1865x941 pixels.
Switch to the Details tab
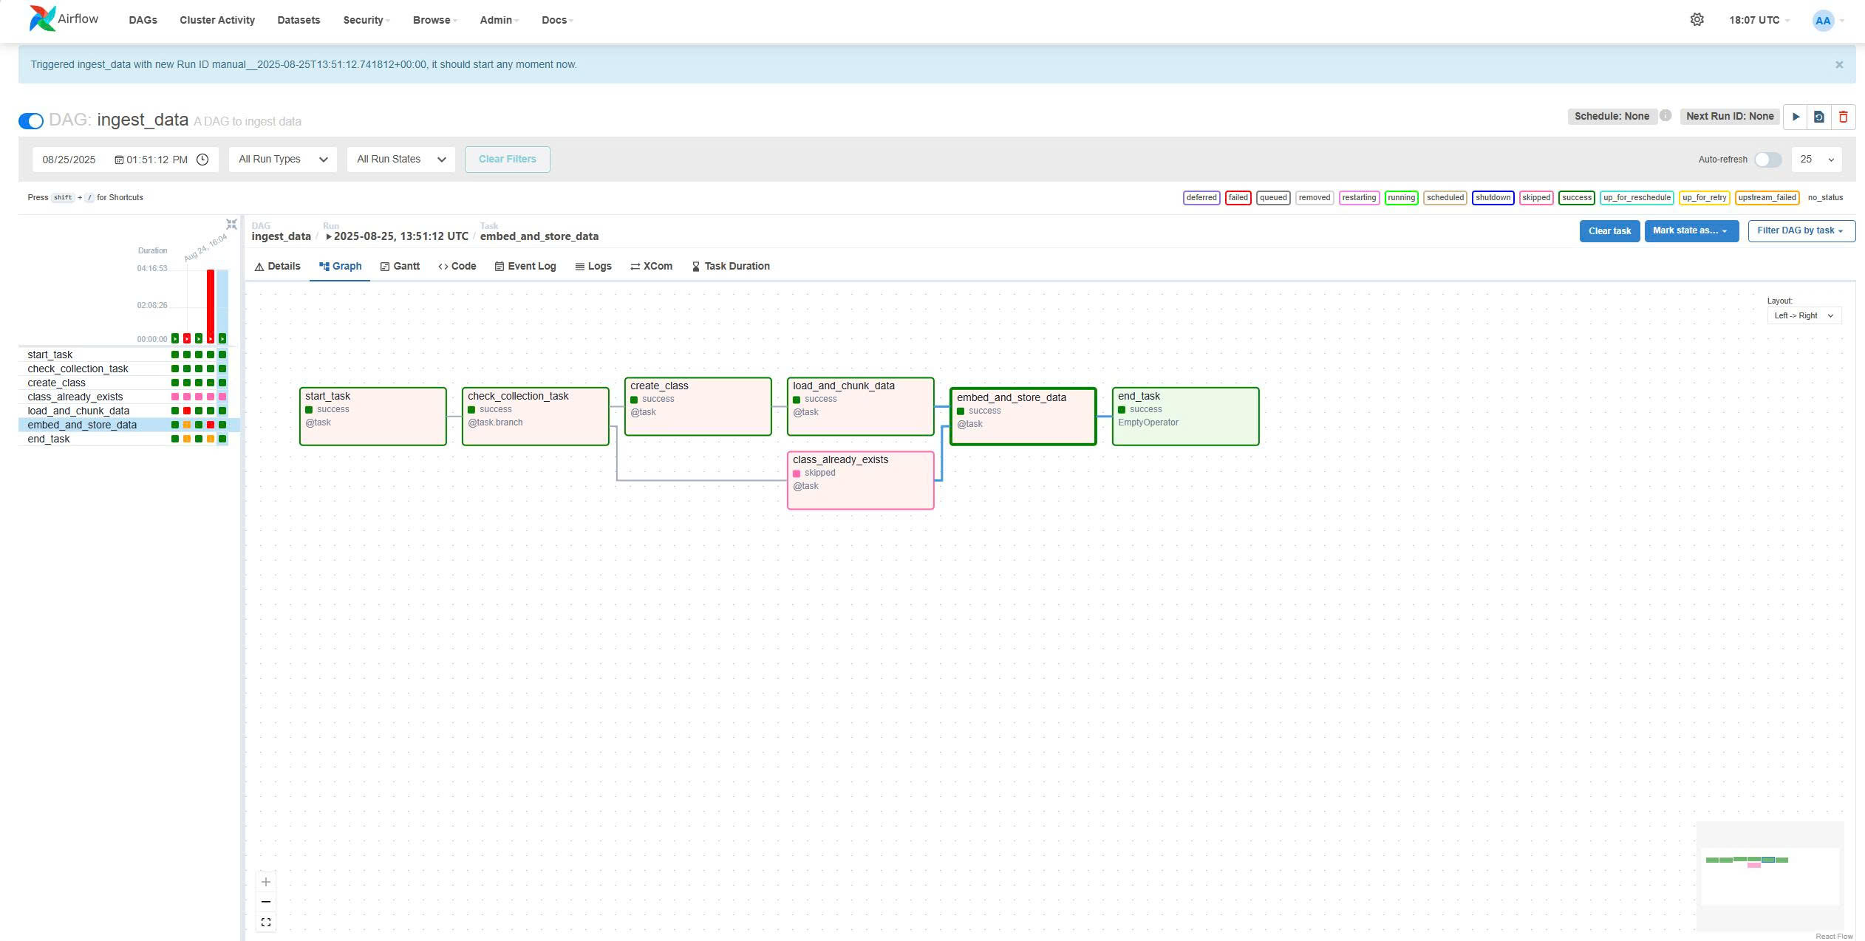(x=277, y=267)
